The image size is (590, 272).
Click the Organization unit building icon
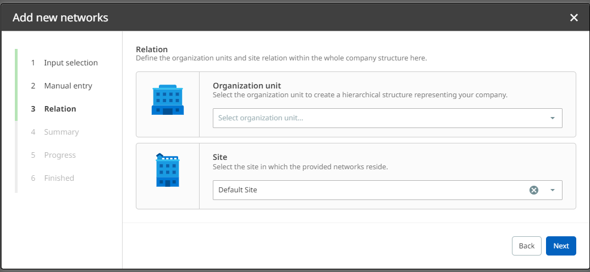click(x=167, y=100)
